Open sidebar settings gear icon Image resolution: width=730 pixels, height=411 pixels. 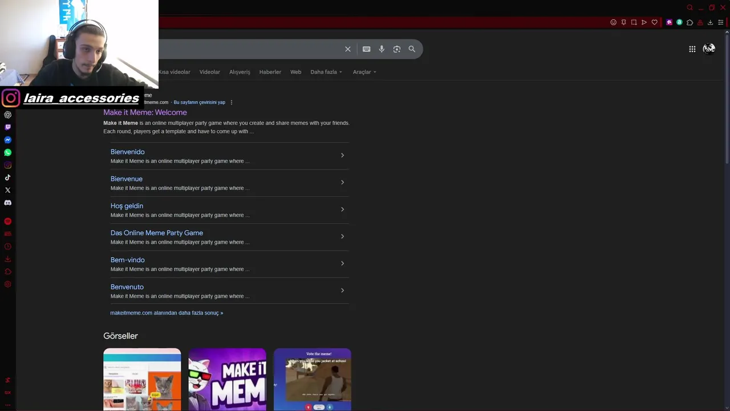[7, 284]
